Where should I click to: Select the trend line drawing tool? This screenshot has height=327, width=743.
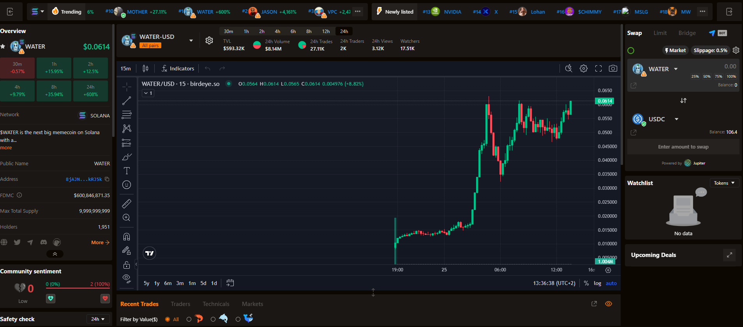pyautogui.click(x=127, y=101)
